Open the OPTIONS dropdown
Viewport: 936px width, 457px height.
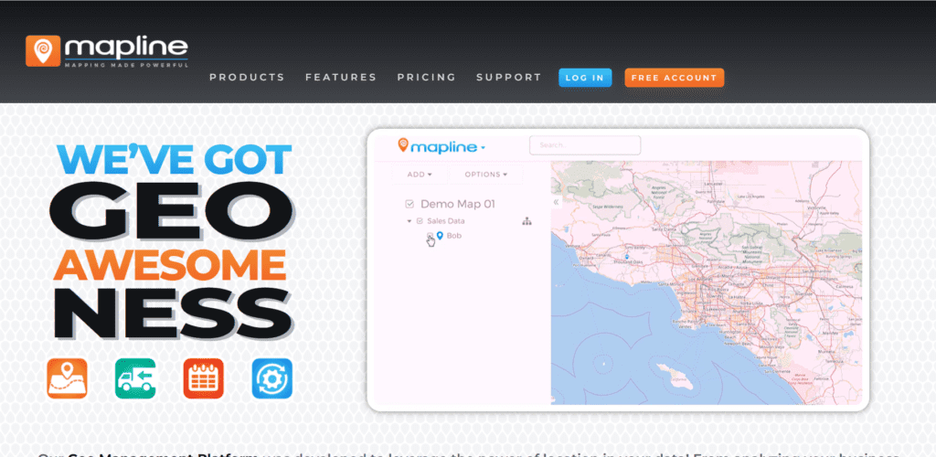(x=486, y=175)
